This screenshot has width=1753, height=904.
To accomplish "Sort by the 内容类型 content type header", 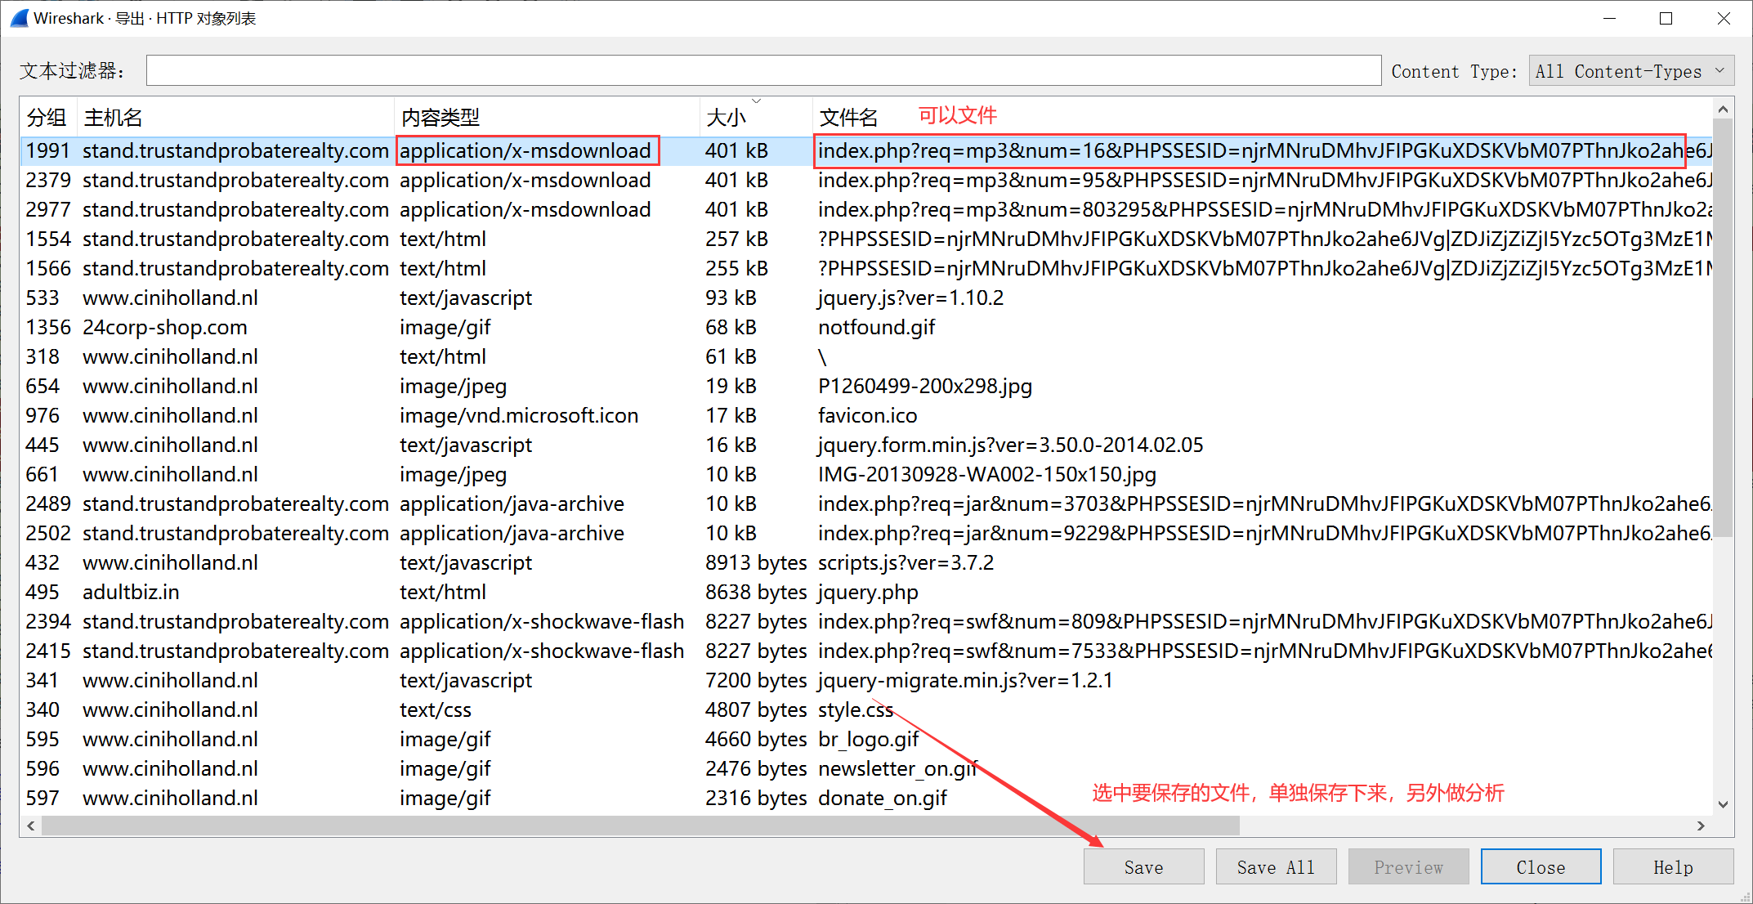I will (x=440, y=118).
